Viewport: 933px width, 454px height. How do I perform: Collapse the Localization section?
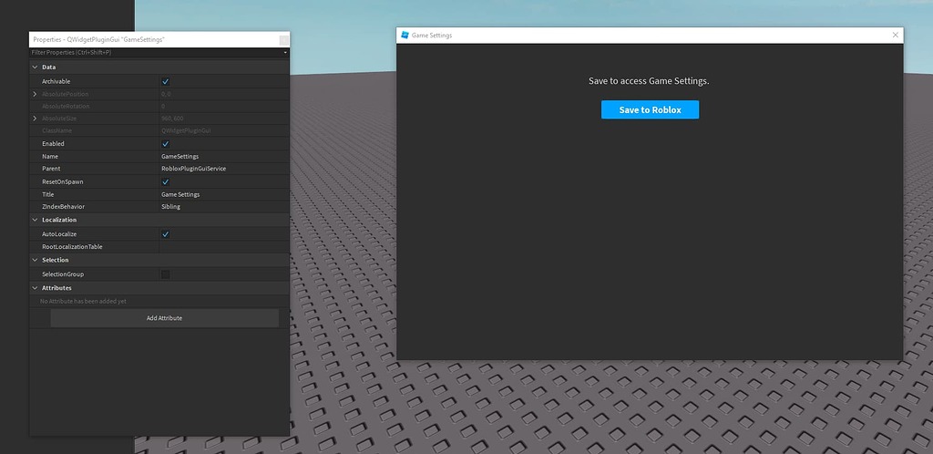click(x=35, y=220)
